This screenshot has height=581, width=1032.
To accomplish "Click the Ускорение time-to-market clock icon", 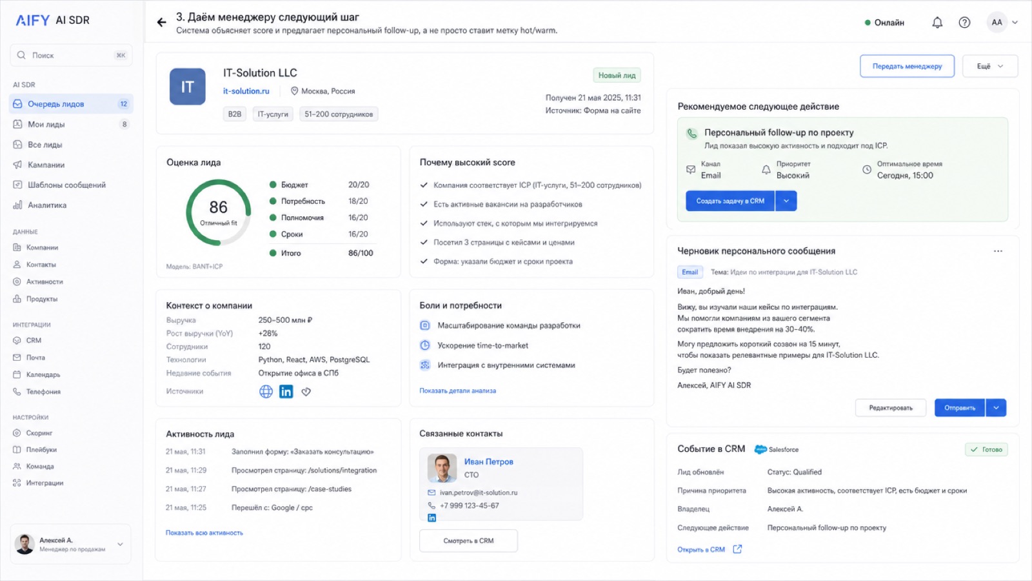I will (425, 345).
